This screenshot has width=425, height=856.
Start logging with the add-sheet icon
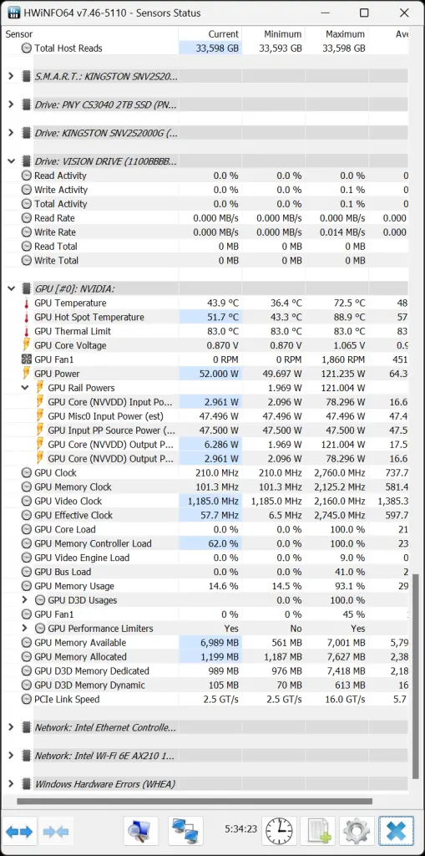[x=317, y=832]
